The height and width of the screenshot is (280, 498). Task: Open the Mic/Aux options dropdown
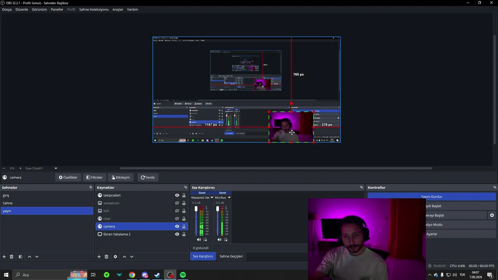click(x=229, y=198)
